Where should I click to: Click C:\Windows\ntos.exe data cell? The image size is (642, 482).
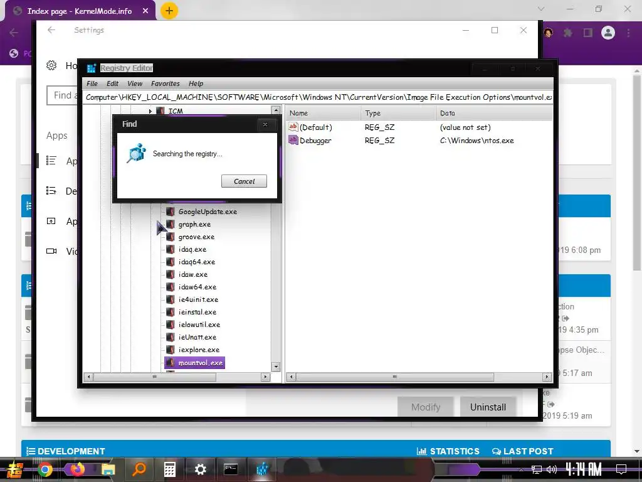476,141
